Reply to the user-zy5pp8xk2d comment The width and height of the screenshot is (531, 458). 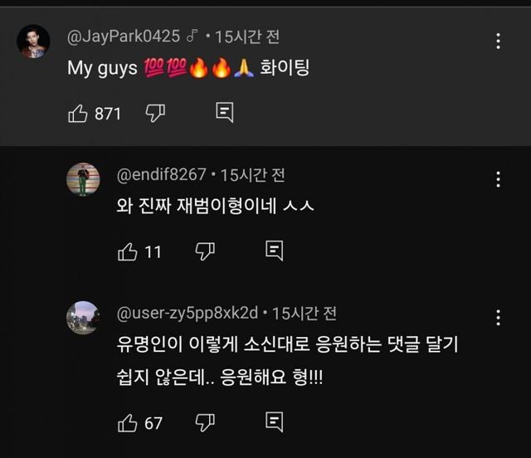coord(274,422)
